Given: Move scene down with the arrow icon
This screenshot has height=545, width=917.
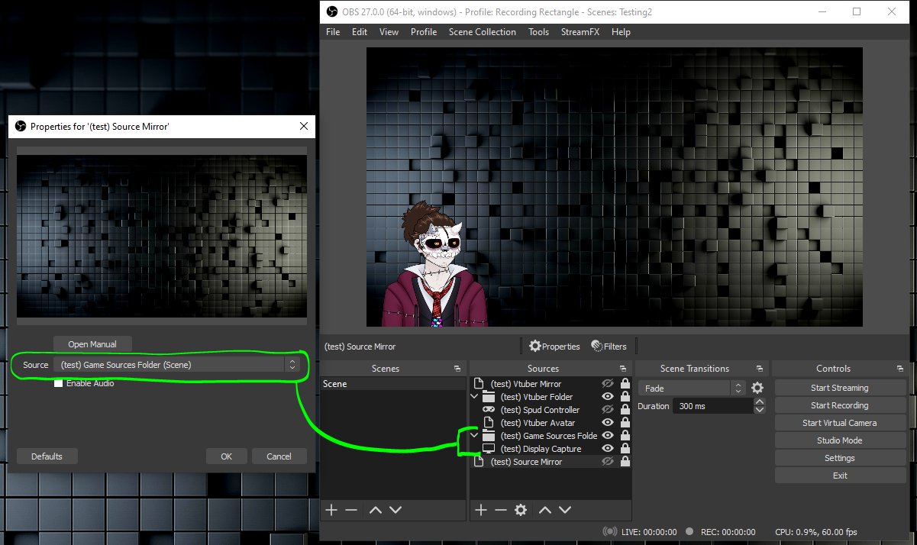Looking at the screenshot, I should [x=396, y=510].
